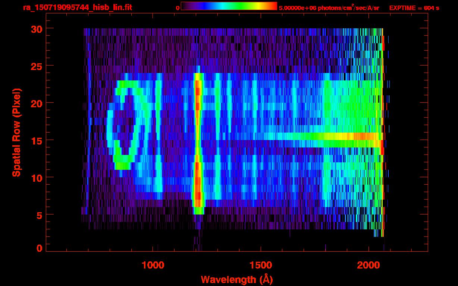This screenshot has width=458, height=286.
Task: Click the EXPTIME = 604 s label
Action: coord(414,8)
